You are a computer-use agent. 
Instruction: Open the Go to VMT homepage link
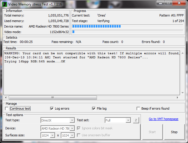(163, 119)
